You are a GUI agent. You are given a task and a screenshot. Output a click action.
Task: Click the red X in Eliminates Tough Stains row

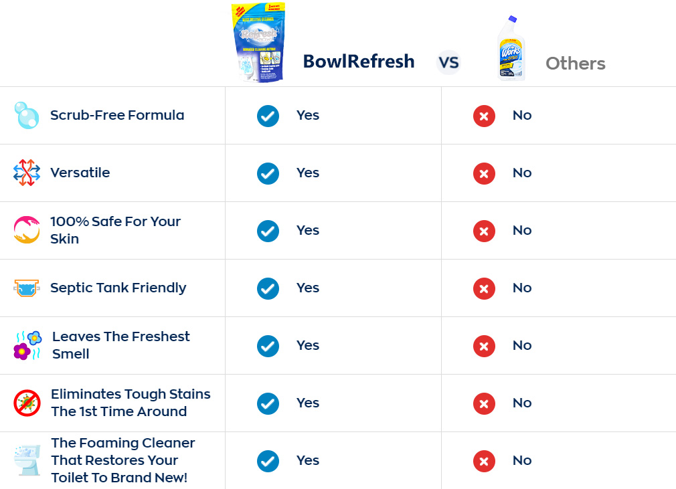coord(484,403)
